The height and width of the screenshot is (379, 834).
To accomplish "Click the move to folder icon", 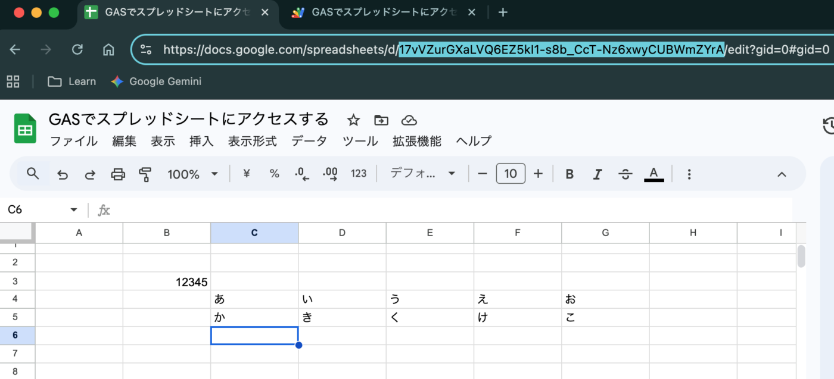I will pyautogui.click(x=381, y=121).
